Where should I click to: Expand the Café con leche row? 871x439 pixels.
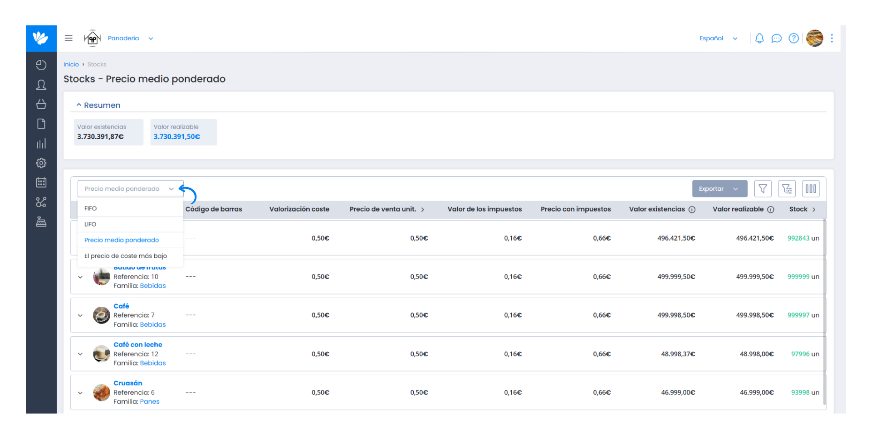(x=80, y=354)
